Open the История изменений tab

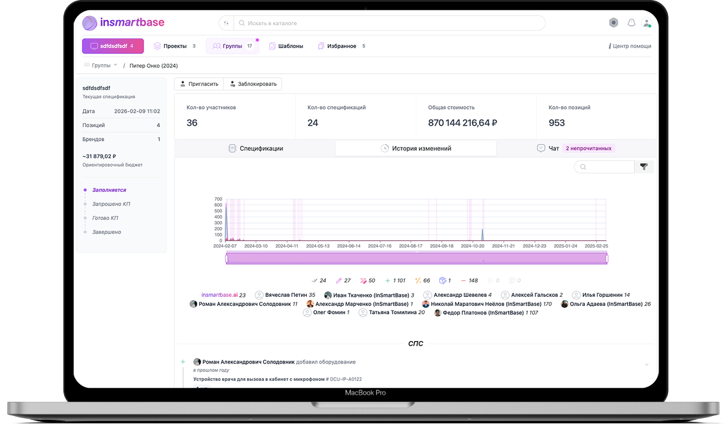tap(416, 147)
